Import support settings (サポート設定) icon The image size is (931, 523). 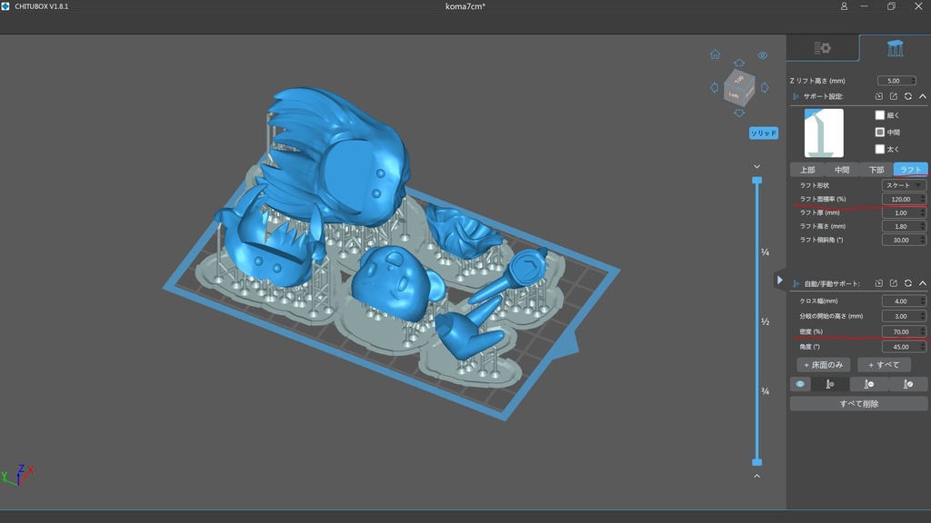[879, 96]
